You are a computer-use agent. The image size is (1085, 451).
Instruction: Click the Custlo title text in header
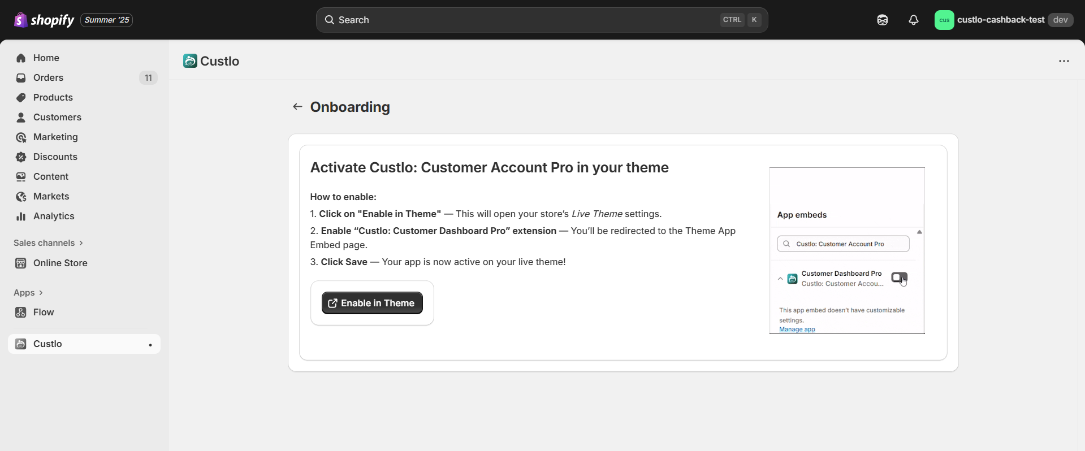tap(220, 61)
